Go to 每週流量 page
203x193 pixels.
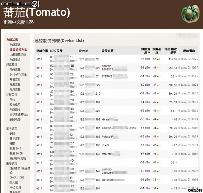(x=15, y=84)
